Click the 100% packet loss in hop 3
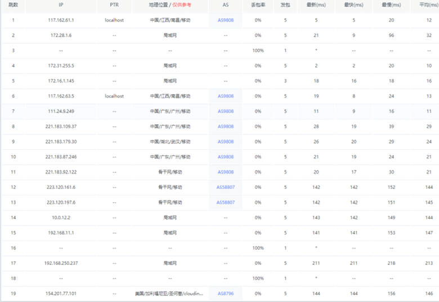The height and width of the screenshot is (302, 439). (x=258, y=51)
